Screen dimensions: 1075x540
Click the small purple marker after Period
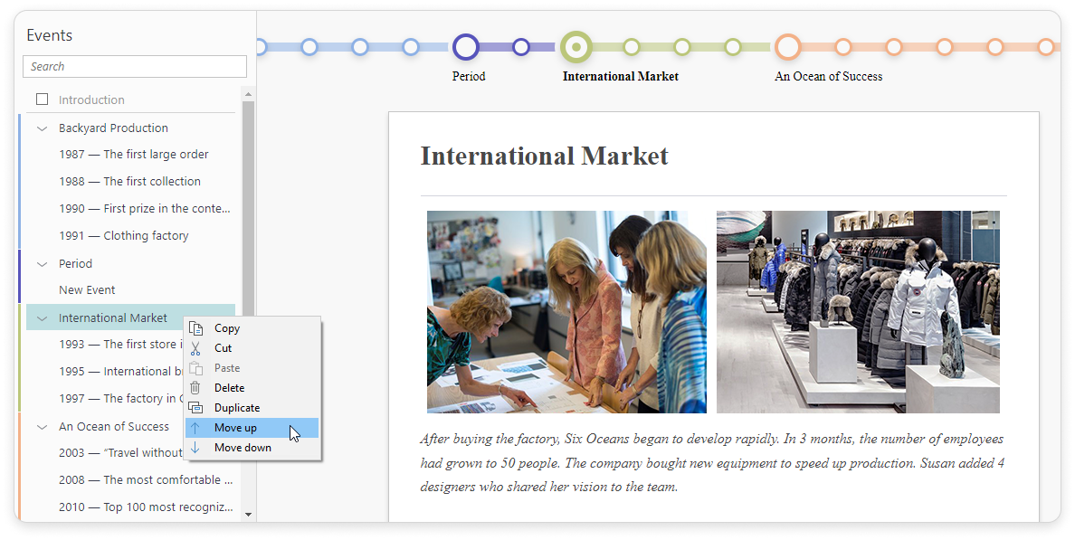521,47
